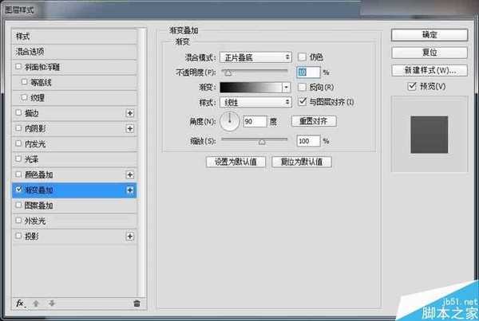Click the plus icon next to 投影
Viewport: 479px width, 321px height.
[x=130, y=237]
